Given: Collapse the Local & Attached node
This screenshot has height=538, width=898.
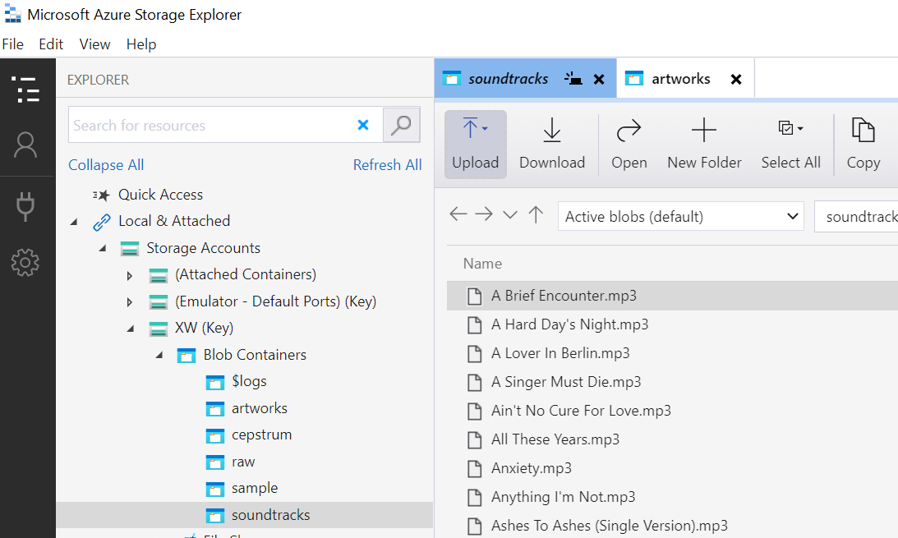Looking at the screenshot, I should (74, 222).
